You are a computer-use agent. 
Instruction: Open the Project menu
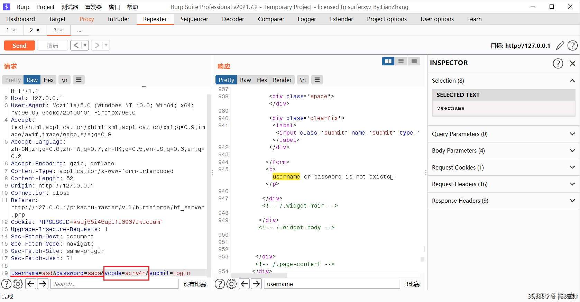coord(46,7)
